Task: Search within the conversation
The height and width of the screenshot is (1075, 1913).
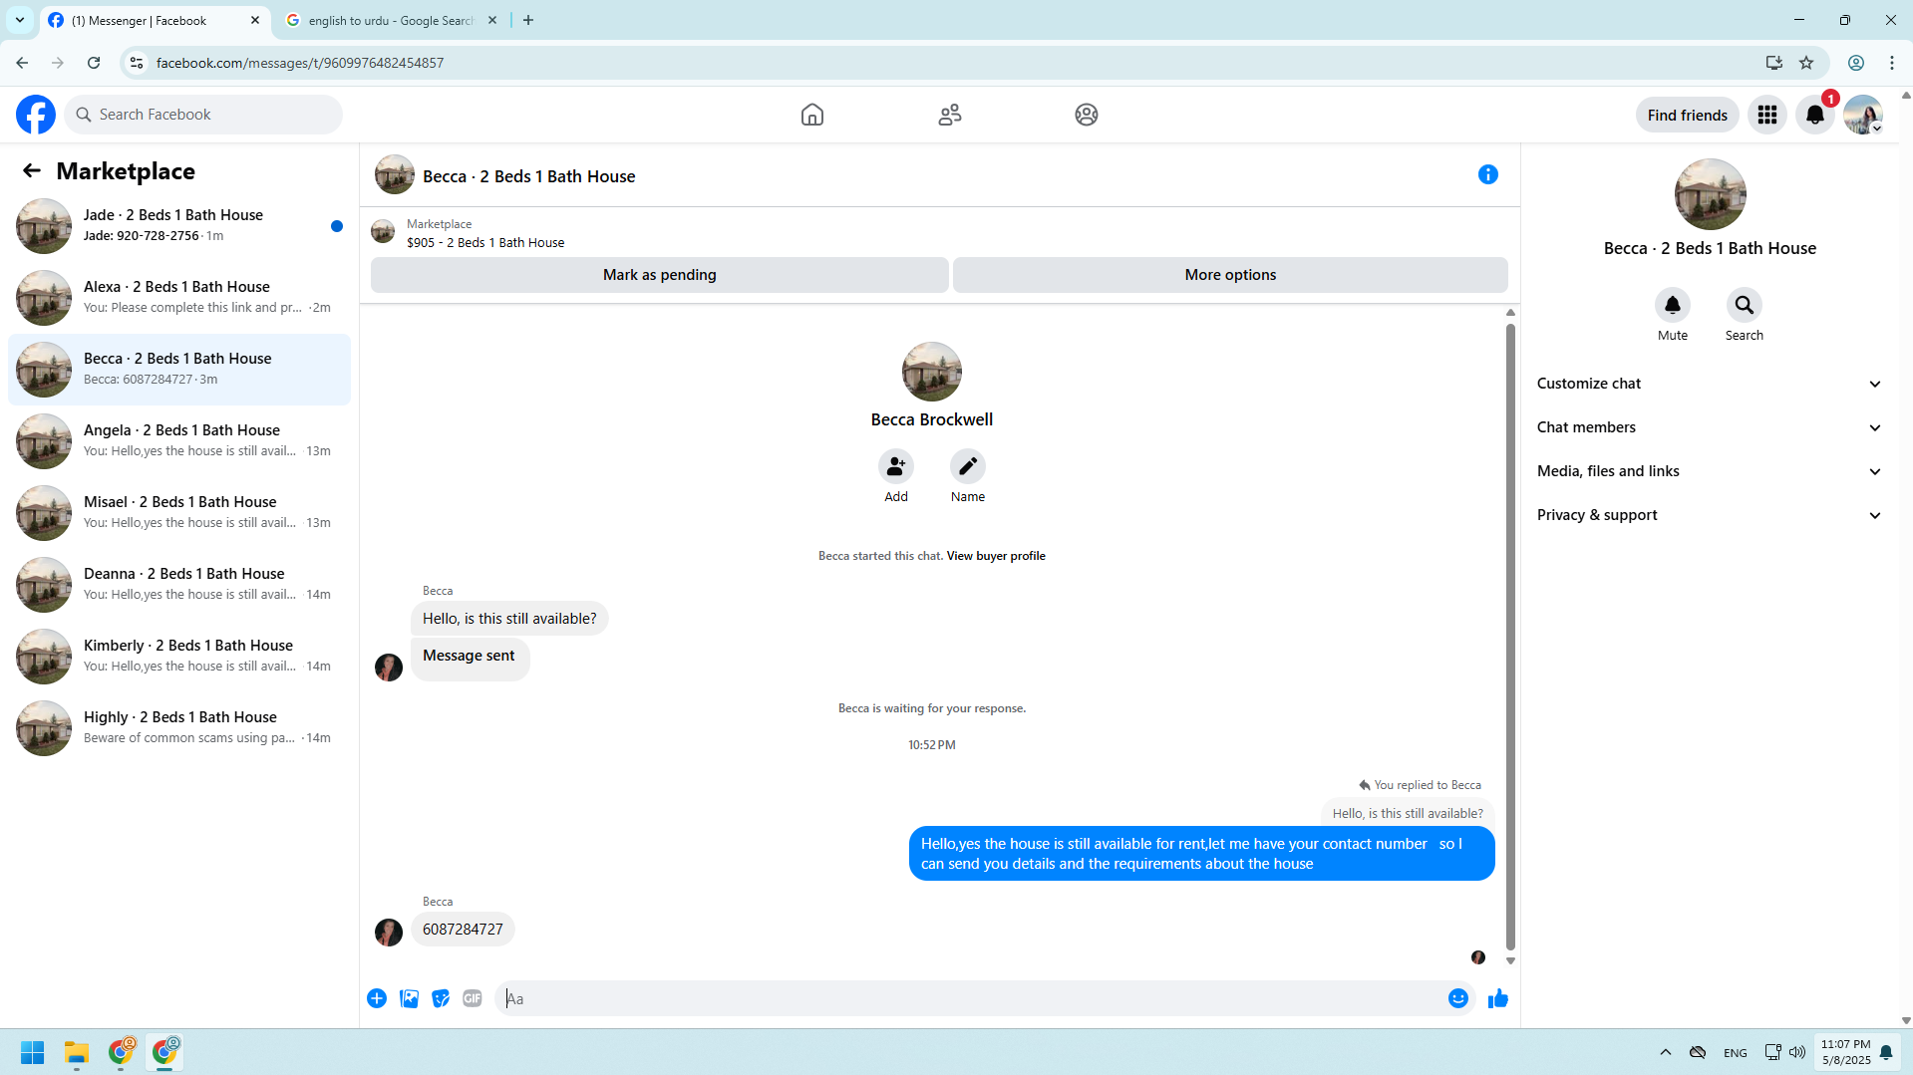Action: [1745, 305]
